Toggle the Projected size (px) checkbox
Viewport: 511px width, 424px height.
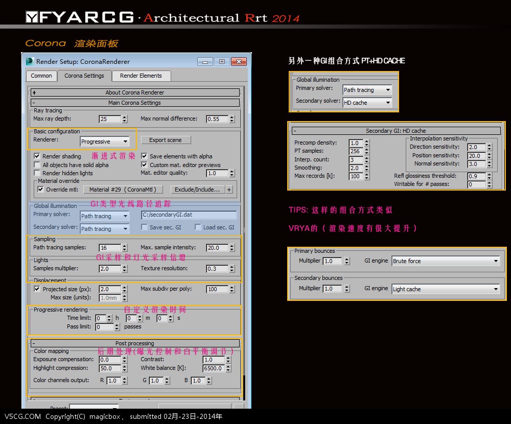37,289
